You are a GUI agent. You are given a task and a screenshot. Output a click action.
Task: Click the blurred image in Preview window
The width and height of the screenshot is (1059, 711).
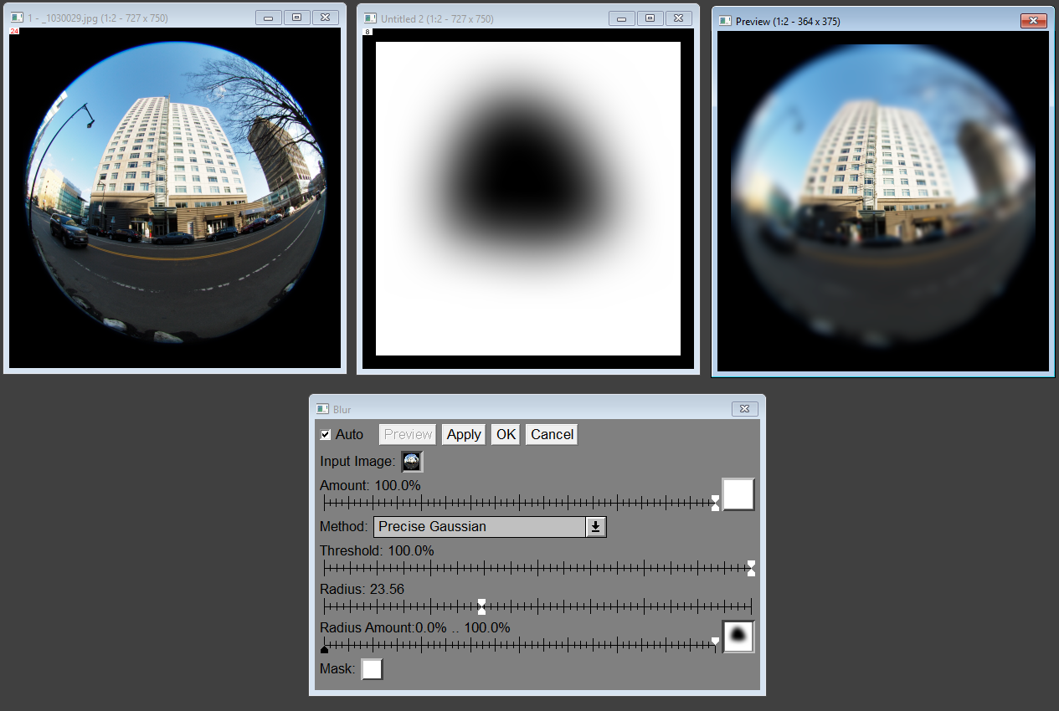(x=883, y=202)
